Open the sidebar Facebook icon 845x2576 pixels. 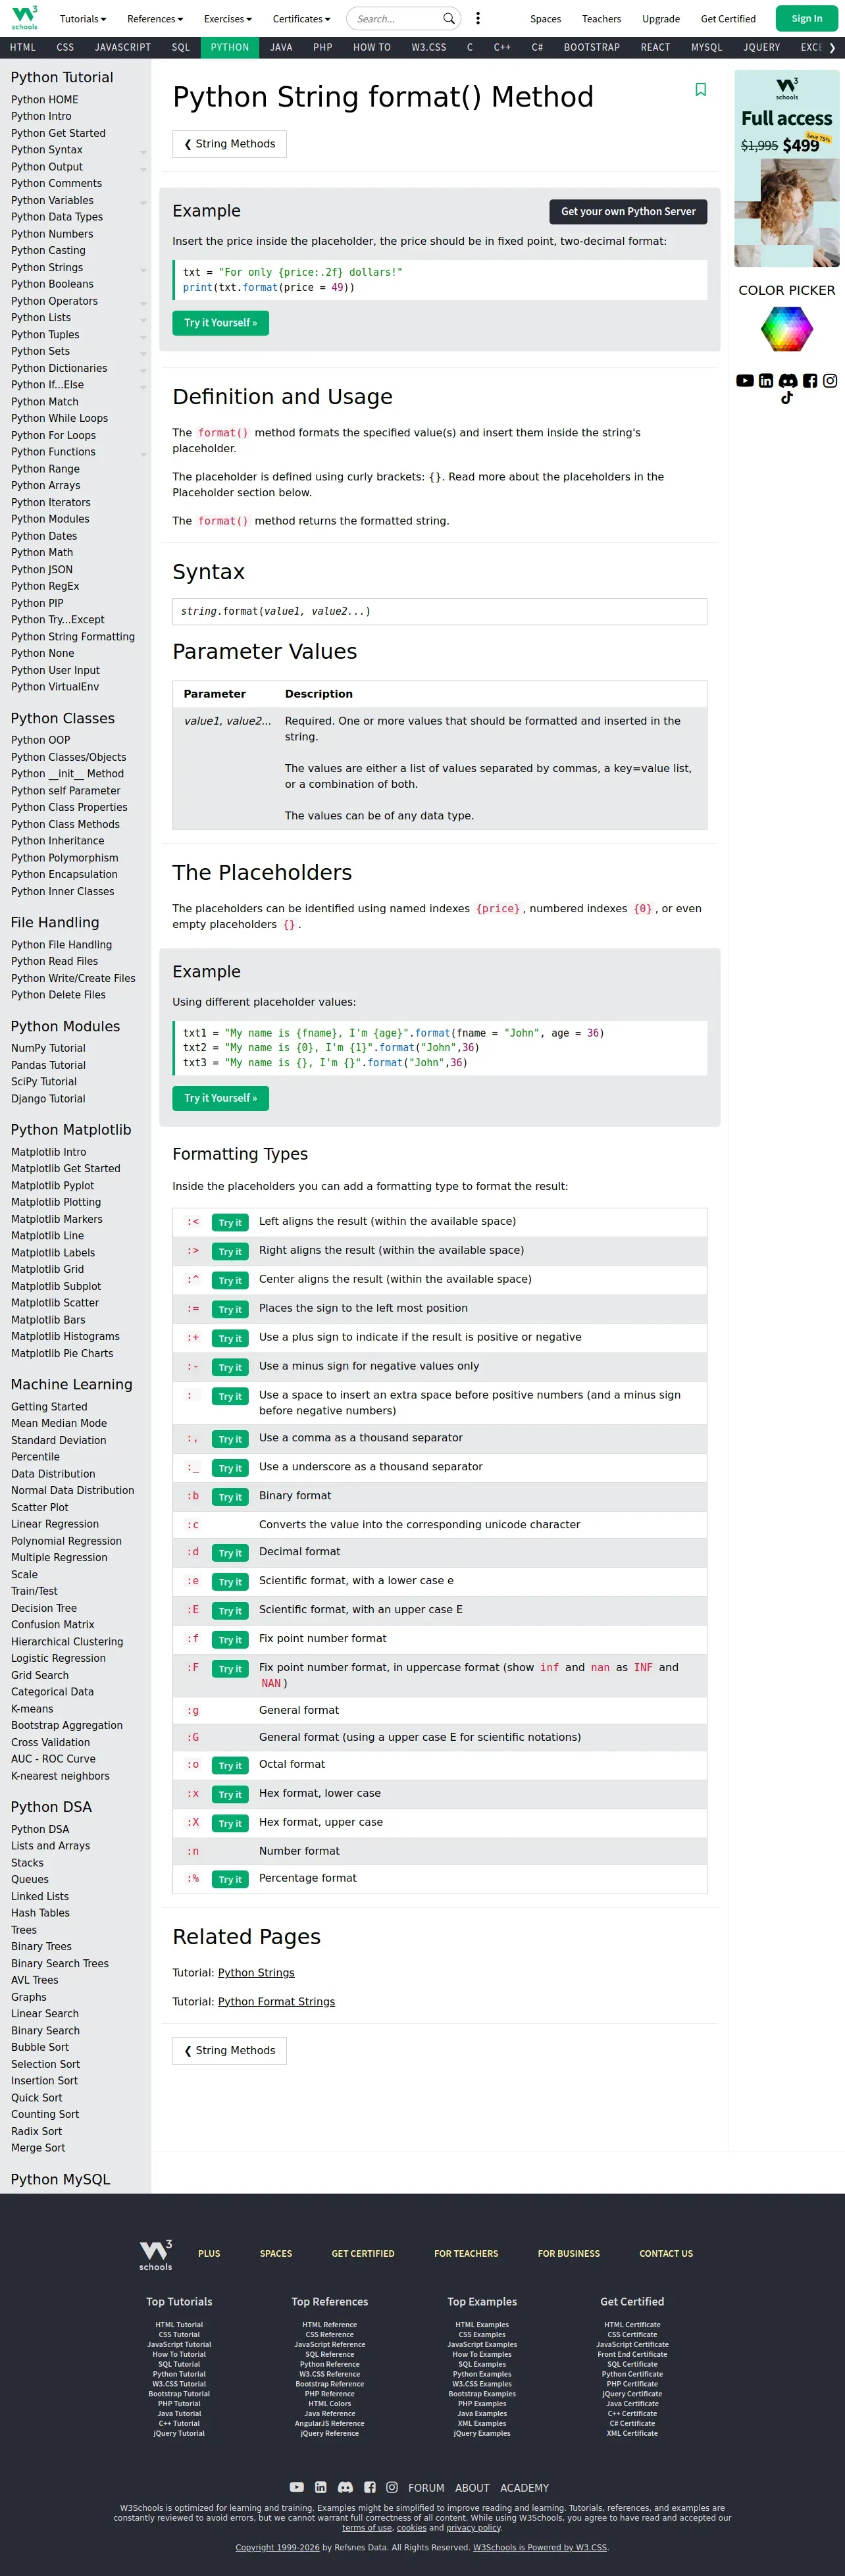[810, 381]
